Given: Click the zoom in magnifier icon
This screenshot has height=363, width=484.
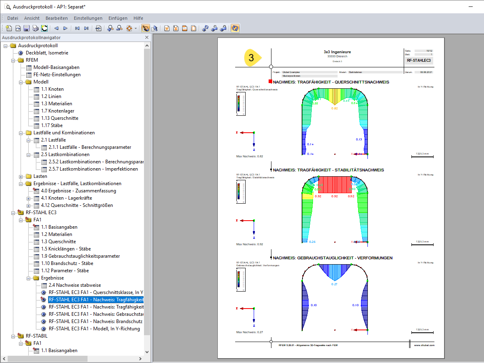Looking at the screenshot, I should click(111, 28).
